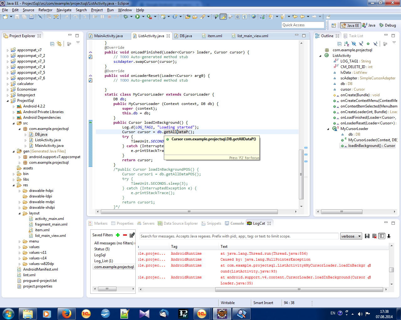Collapse MyCursorLoader in Outline

pyautogui.click(x=328, y=129)
